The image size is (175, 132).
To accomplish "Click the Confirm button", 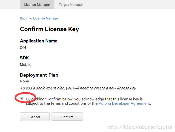I will coord(67,117).
